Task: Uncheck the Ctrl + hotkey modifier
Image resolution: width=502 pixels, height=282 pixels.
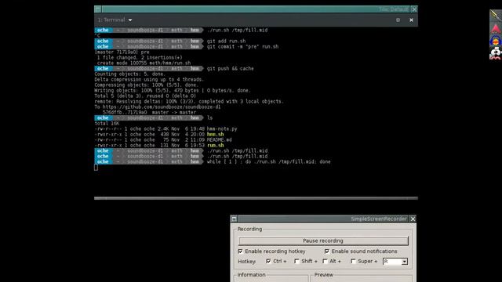Action: click(x=268, y=261)
